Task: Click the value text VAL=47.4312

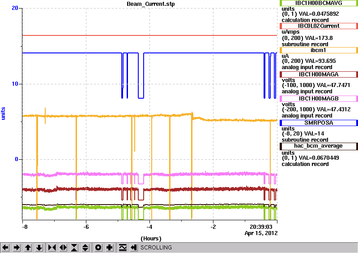Action: [x=334, y=109]
